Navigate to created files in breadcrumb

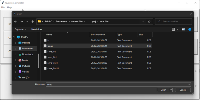[x=77, y=22]
